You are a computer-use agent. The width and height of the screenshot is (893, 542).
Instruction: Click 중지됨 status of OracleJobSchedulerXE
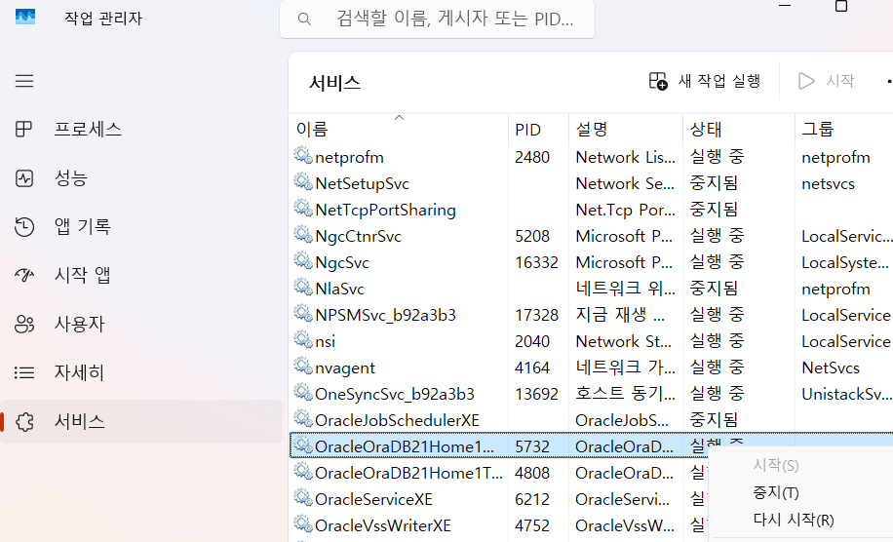click(x=714, y=420)
